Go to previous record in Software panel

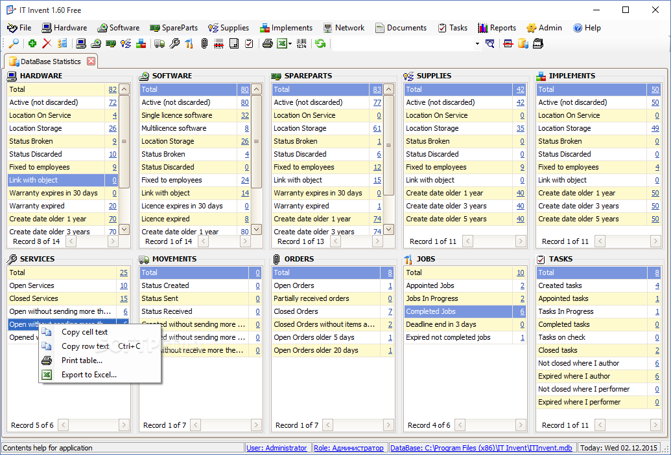(x=204, y=241)
